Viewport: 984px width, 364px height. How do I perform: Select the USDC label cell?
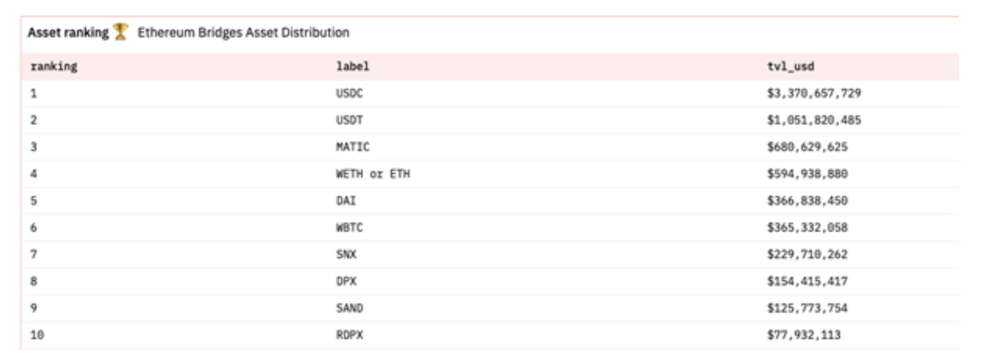point(349,93)
